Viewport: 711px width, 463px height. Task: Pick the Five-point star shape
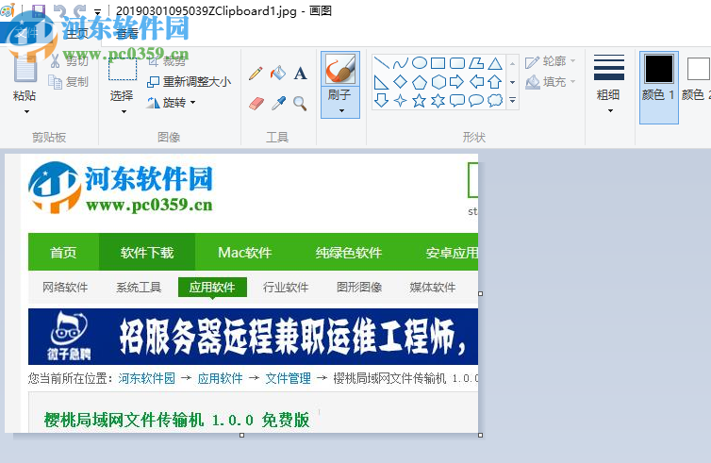420,100
